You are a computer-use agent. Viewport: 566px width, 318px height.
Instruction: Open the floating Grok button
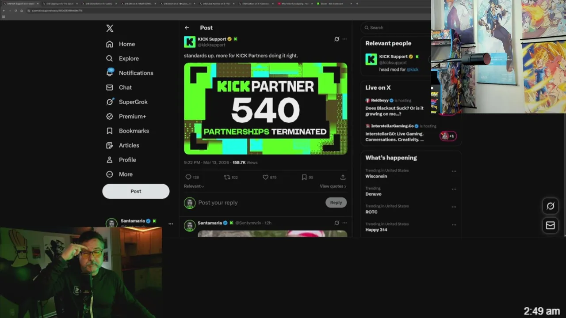pyautogui.click(x=550, y=206)
